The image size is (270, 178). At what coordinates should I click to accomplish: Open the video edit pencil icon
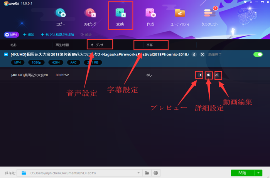218,75
